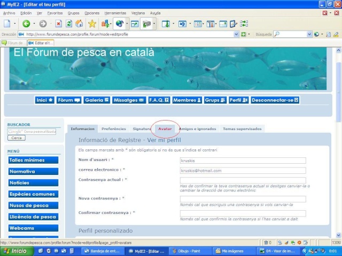The image size is (342, 256).
Task: Select the Avatar profile tab
Action: tap(165, 129)
